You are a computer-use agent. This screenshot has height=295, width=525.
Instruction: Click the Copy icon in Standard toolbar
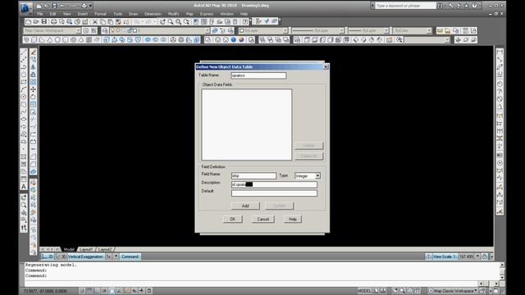pyautogui.click(x=103, y=22)
